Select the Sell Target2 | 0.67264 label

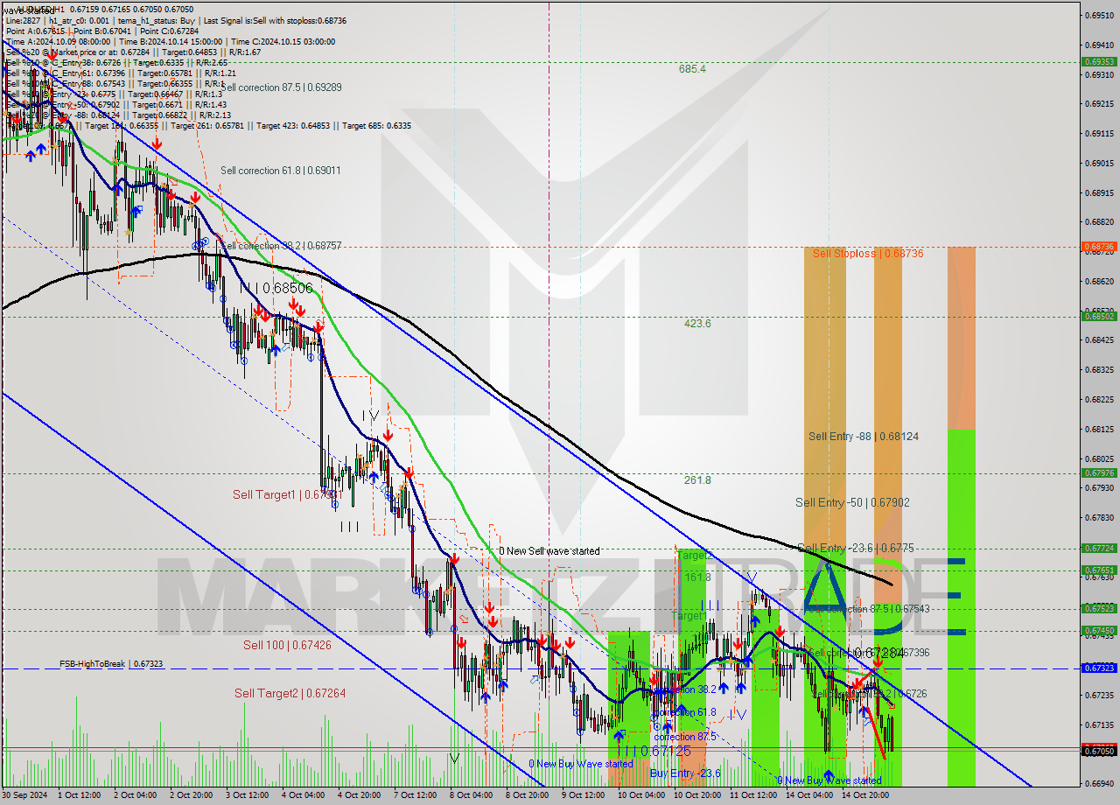coord(290,693)
